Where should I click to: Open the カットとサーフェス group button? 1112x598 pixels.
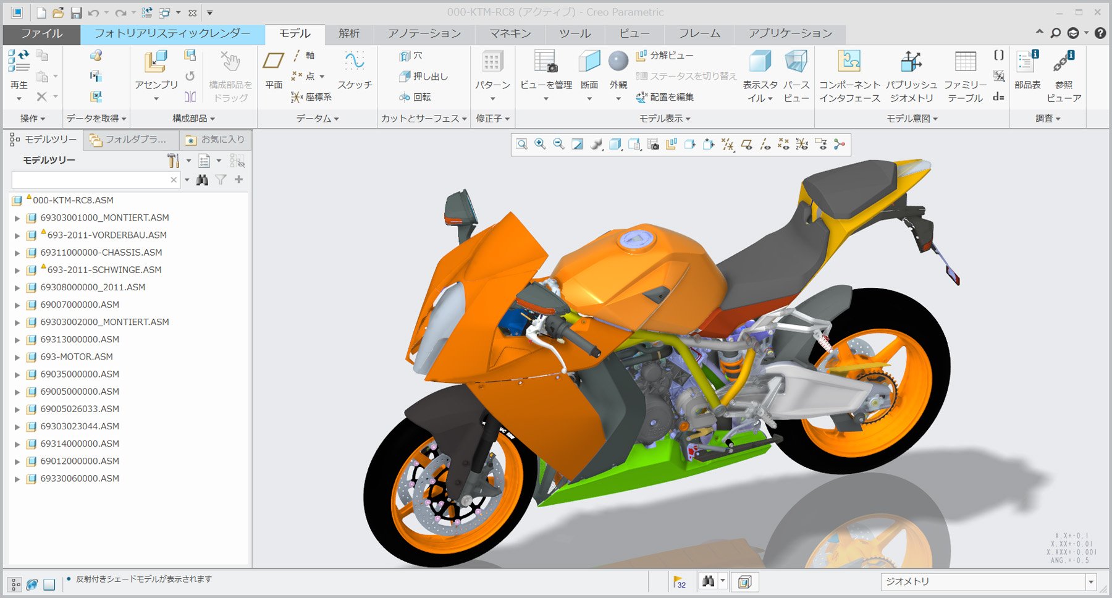[x=424, y=119]
